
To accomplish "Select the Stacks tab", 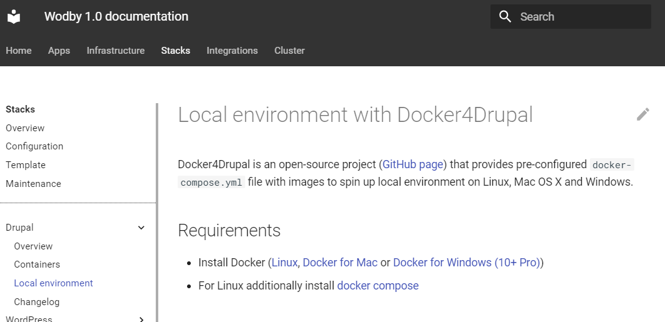I will 176,51.
